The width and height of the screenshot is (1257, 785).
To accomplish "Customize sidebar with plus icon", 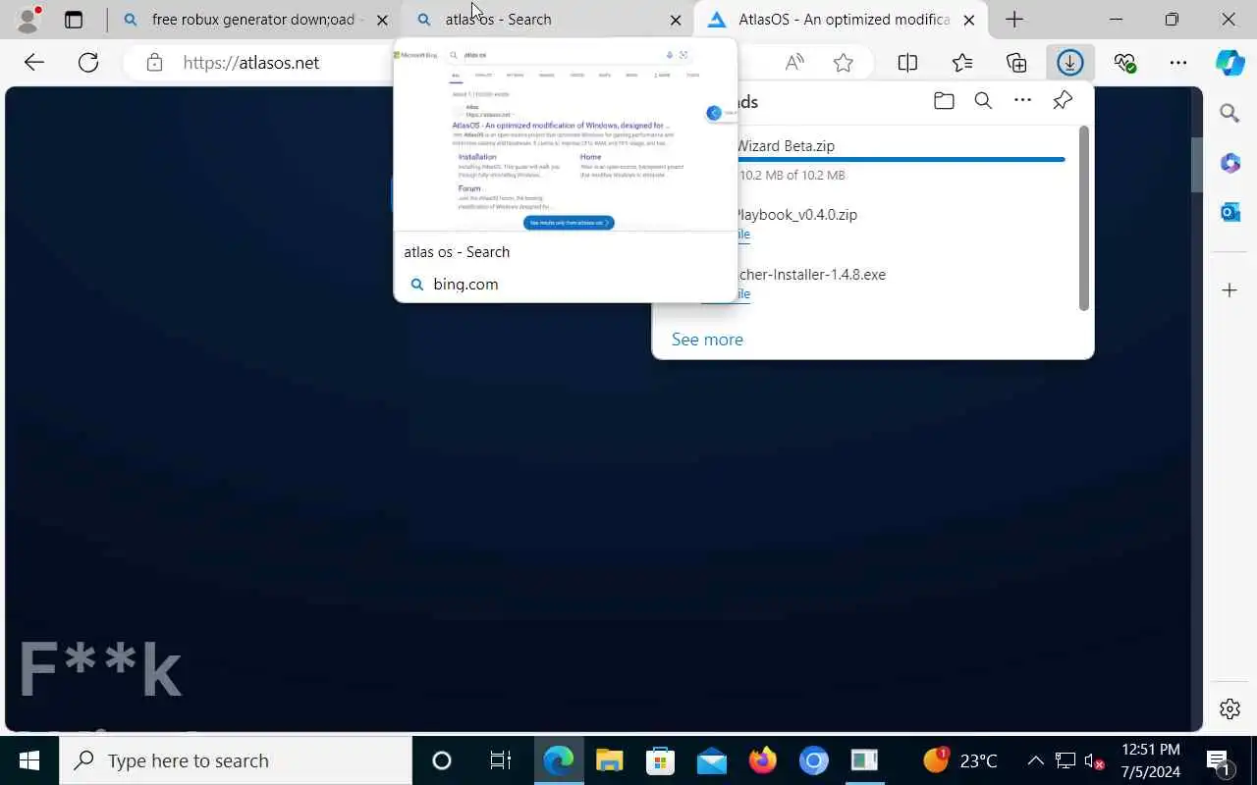I will pos(1230,290).
